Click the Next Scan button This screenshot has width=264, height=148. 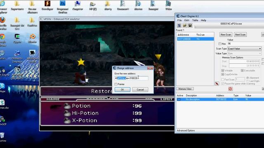point(240,35)
